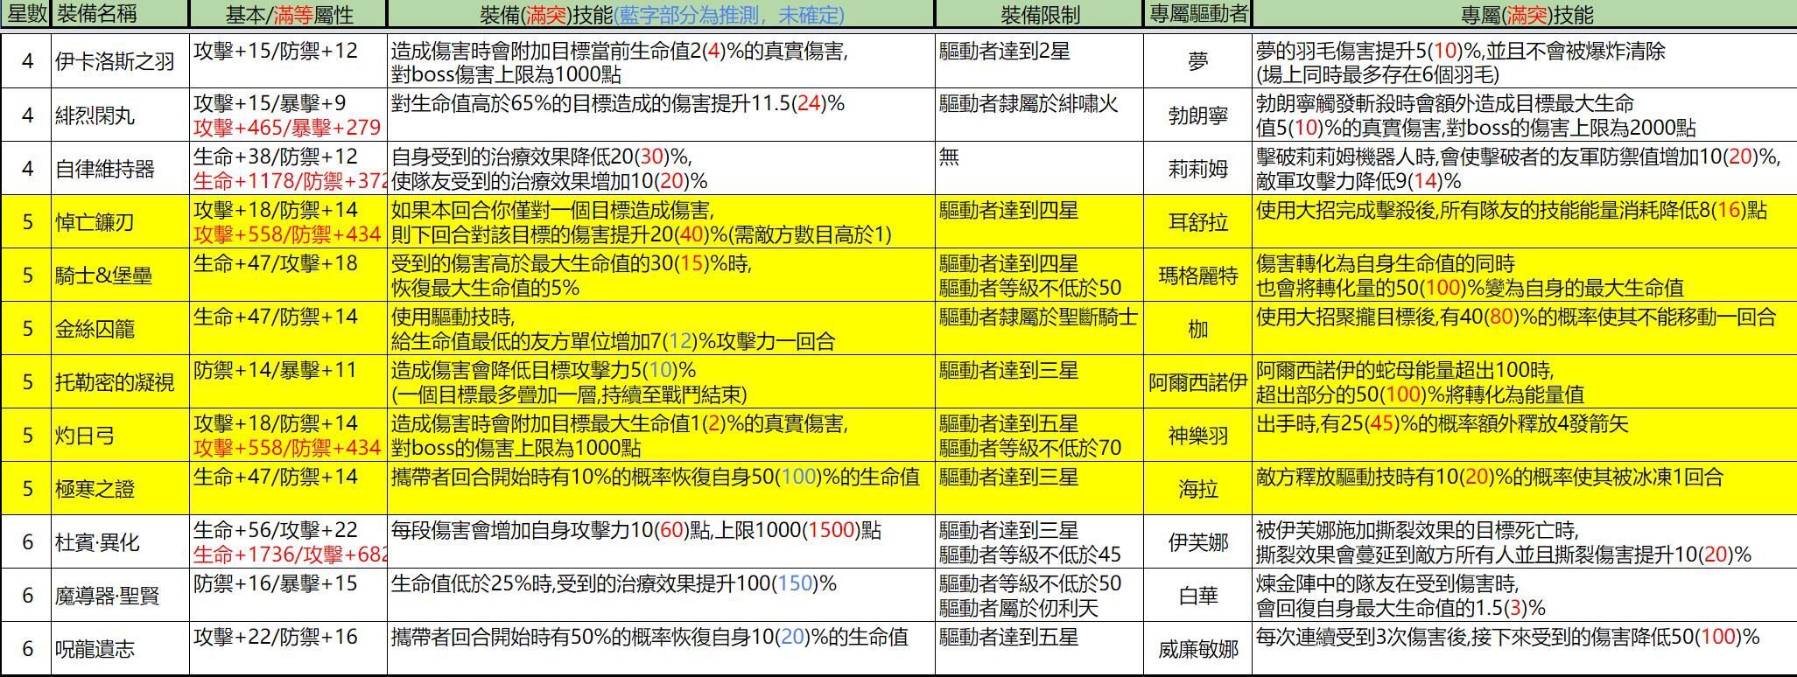Click the 自律維持器 cell
The width and height of the screenshot is (1797, 677).
click(120, 168)
